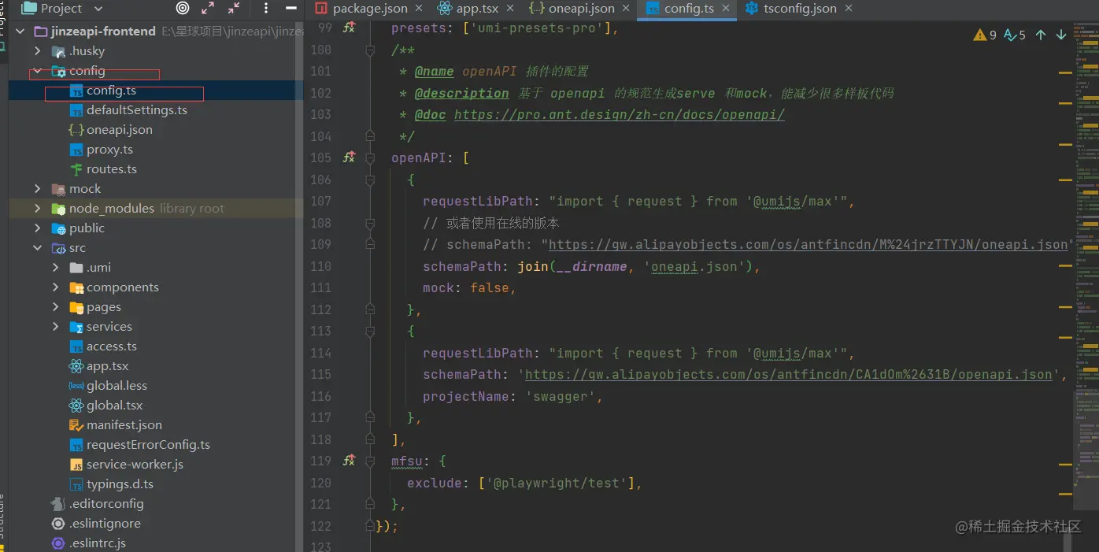
Task: Select access.ts in the project tree
Action: (111, 346)
